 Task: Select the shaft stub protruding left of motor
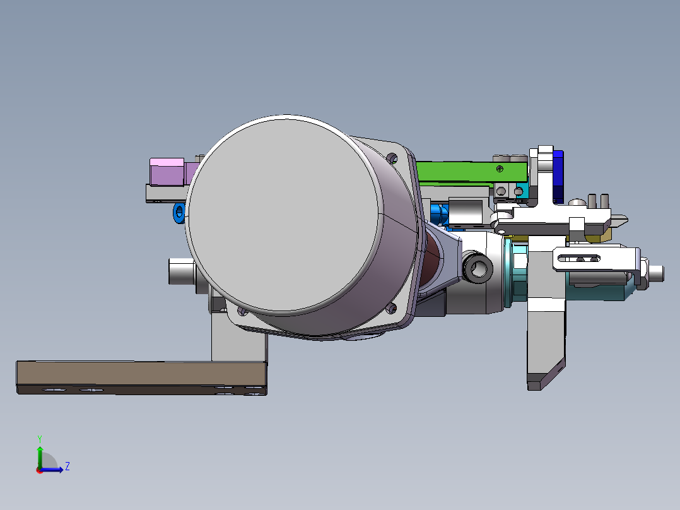pyautogui.click(x=181, y=271)
